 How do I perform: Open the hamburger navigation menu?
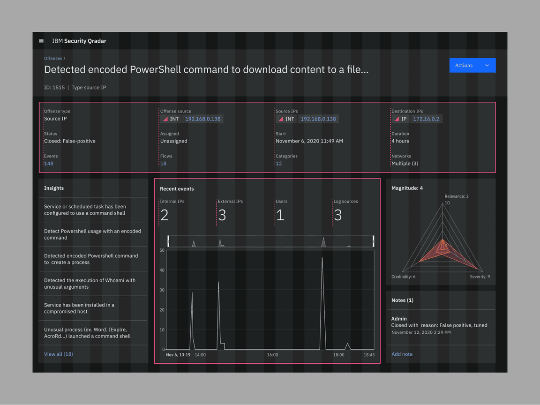[41, 41]
